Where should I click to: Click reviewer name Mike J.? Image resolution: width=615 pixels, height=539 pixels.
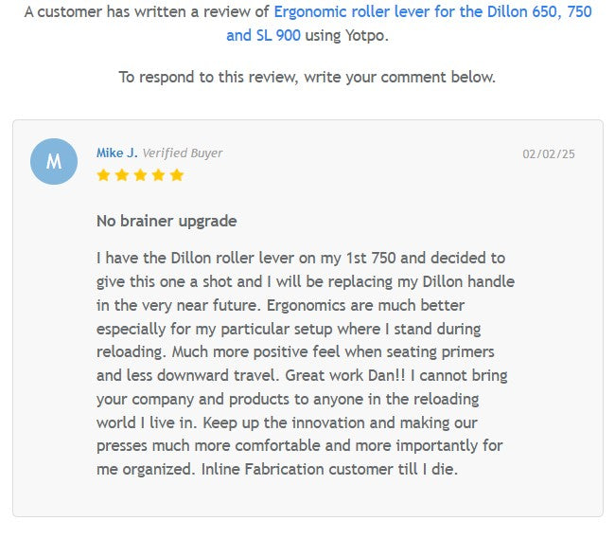pos(116,153)
